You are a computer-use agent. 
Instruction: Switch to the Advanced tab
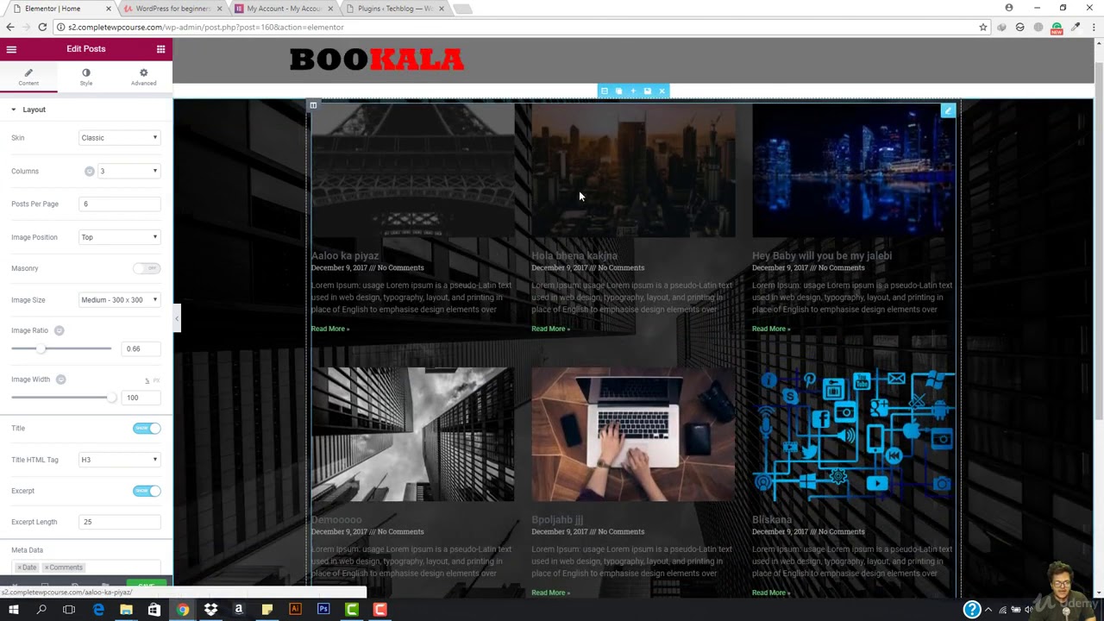(144, 77)
